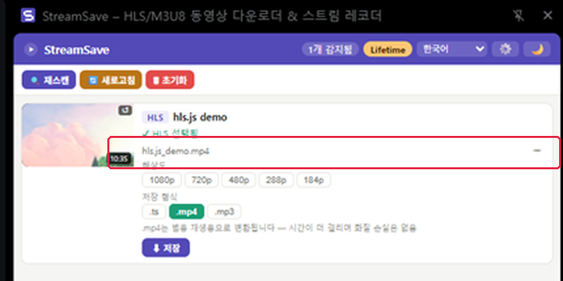The width and height of the screenshot is (563, 281).
Task: Unpin the StreamSave popup window
Action: click(518, 16)
